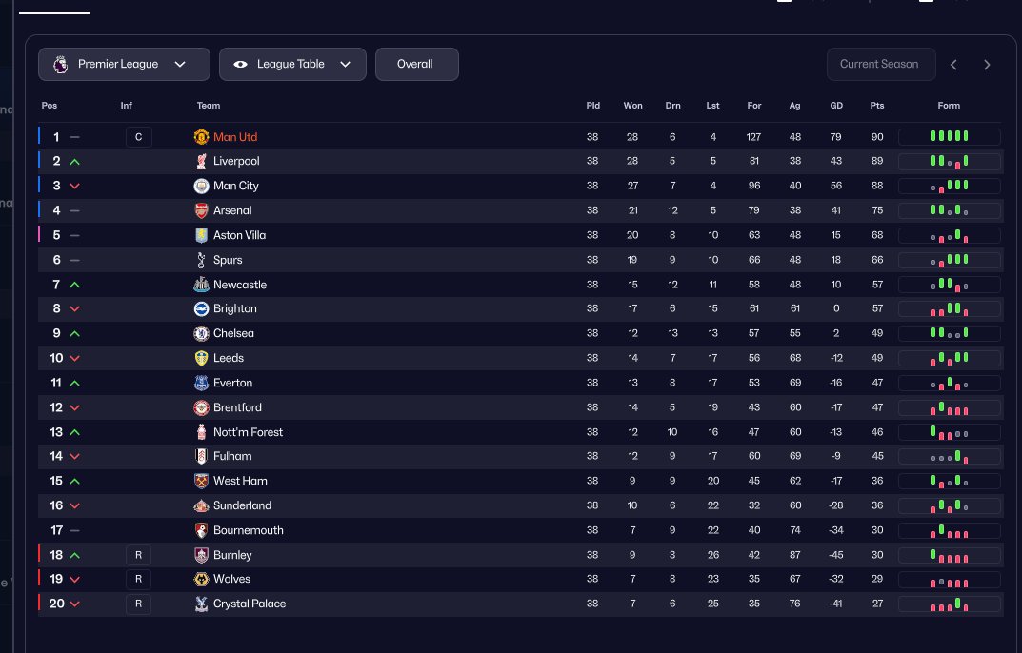
Task: Click the Man Utd club badge
Action: coord(201,137)
